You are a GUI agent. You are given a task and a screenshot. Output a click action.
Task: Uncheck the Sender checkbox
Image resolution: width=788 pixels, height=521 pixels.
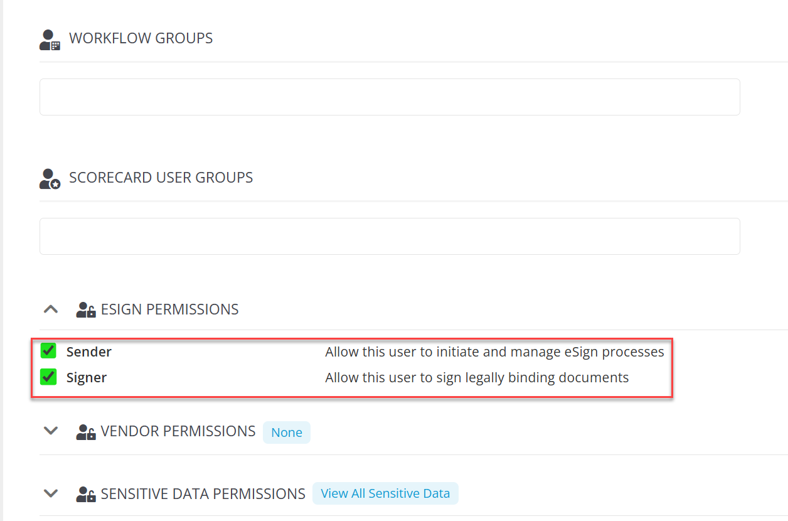48,351
